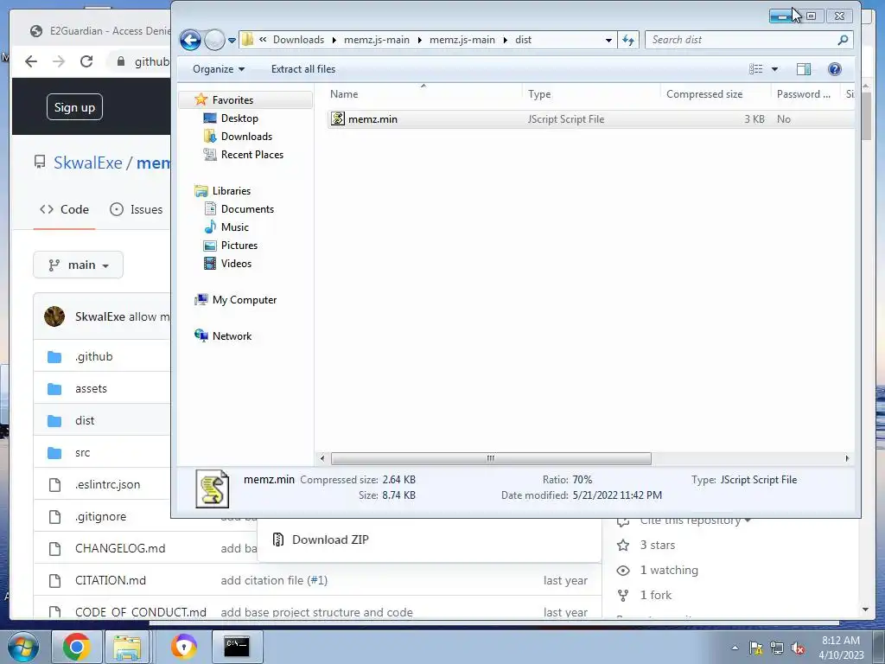Open Music library

234,227
